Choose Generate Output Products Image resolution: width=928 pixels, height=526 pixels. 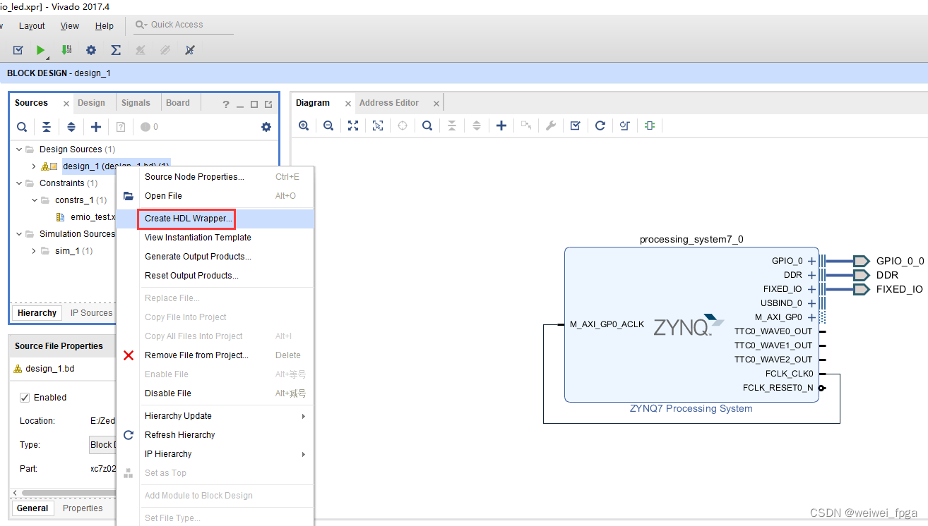(215, 257)
